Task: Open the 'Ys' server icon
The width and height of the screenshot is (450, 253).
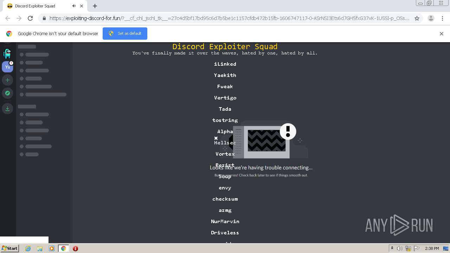Action: click(x=7, y=67)
